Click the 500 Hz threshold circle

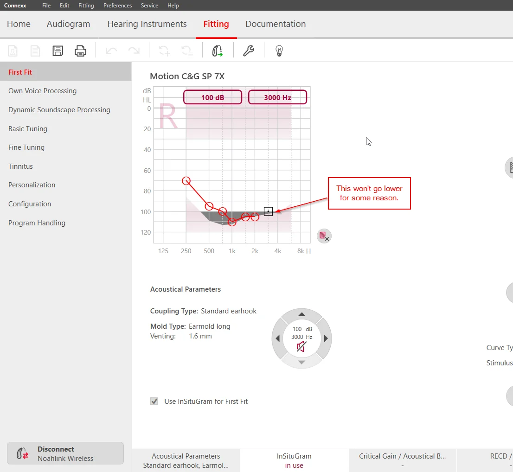pyautogui.click(x=209, y=206)
